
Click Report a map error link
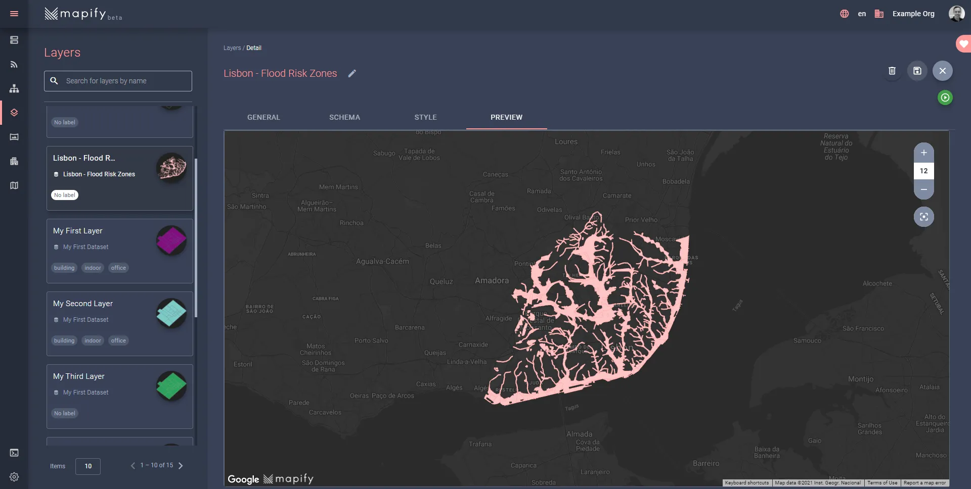click(924, 483)
